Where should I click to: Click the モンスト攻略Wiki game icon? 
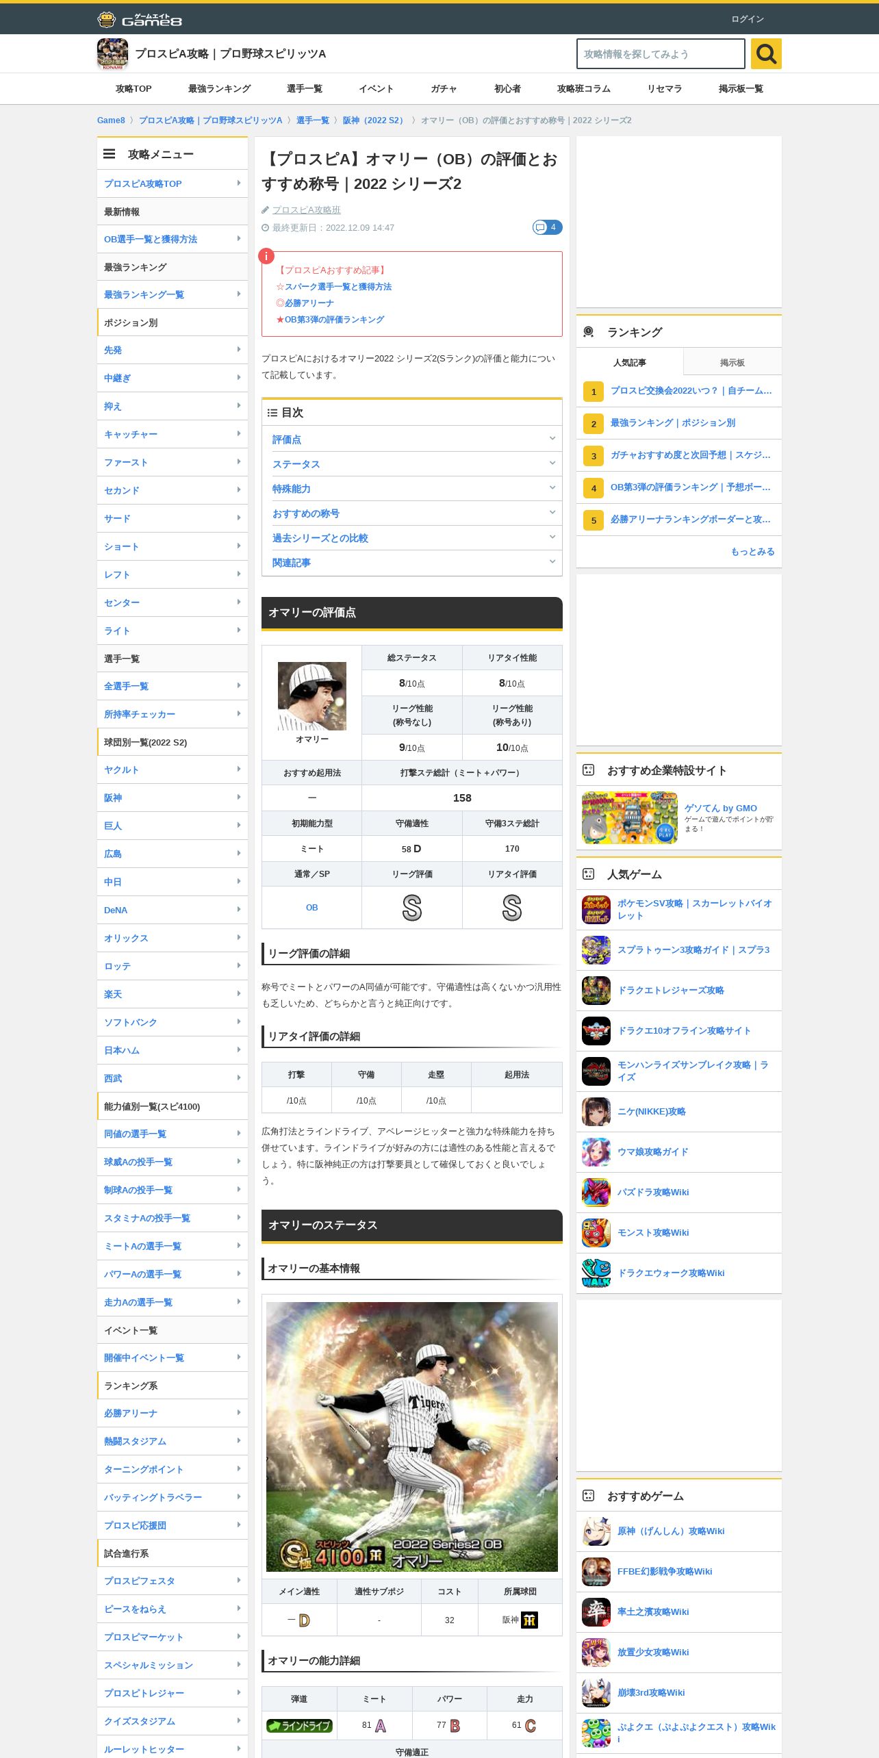pyautogui.click(x=596, y=1233)
